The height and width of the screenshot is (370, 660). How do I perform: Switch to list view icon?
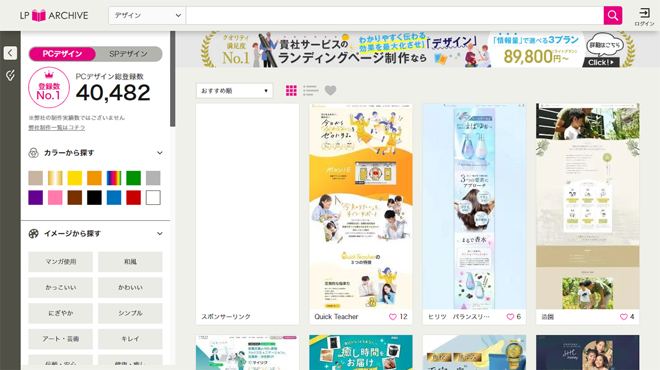pyautogui.click(x=311, y=91)
